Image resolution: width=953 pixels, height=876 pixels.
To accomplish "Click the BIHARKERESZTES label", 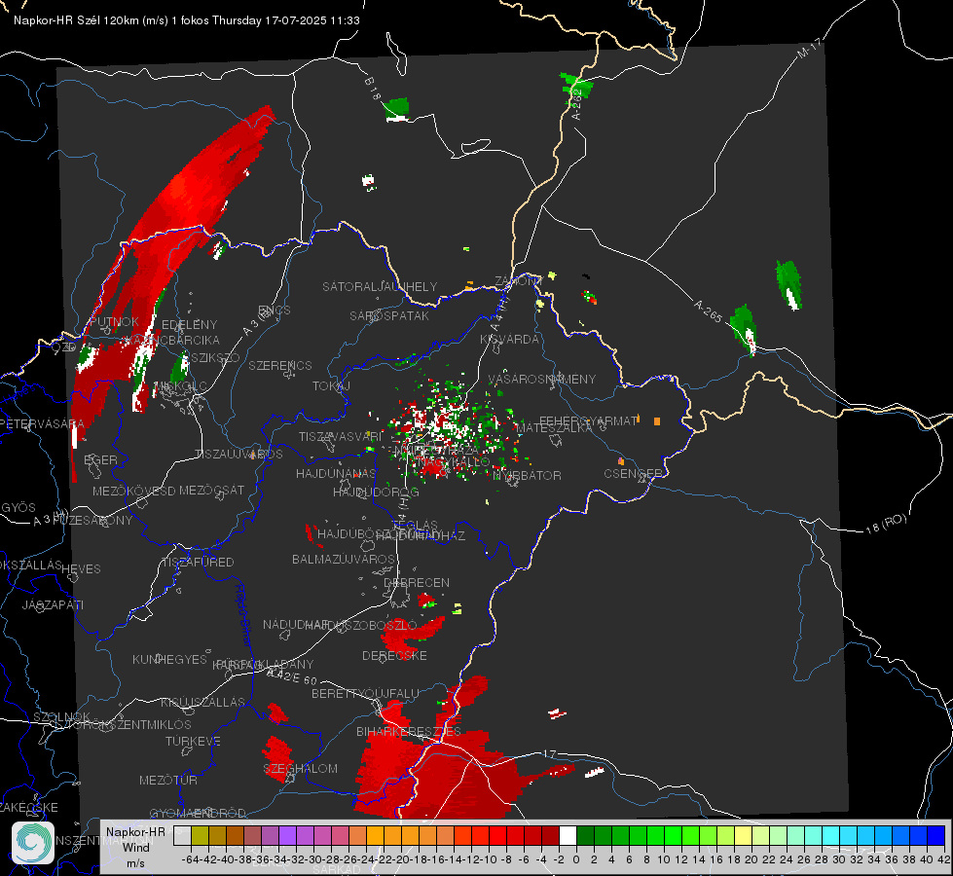I will pyautogui.click(x=409, y=731).
